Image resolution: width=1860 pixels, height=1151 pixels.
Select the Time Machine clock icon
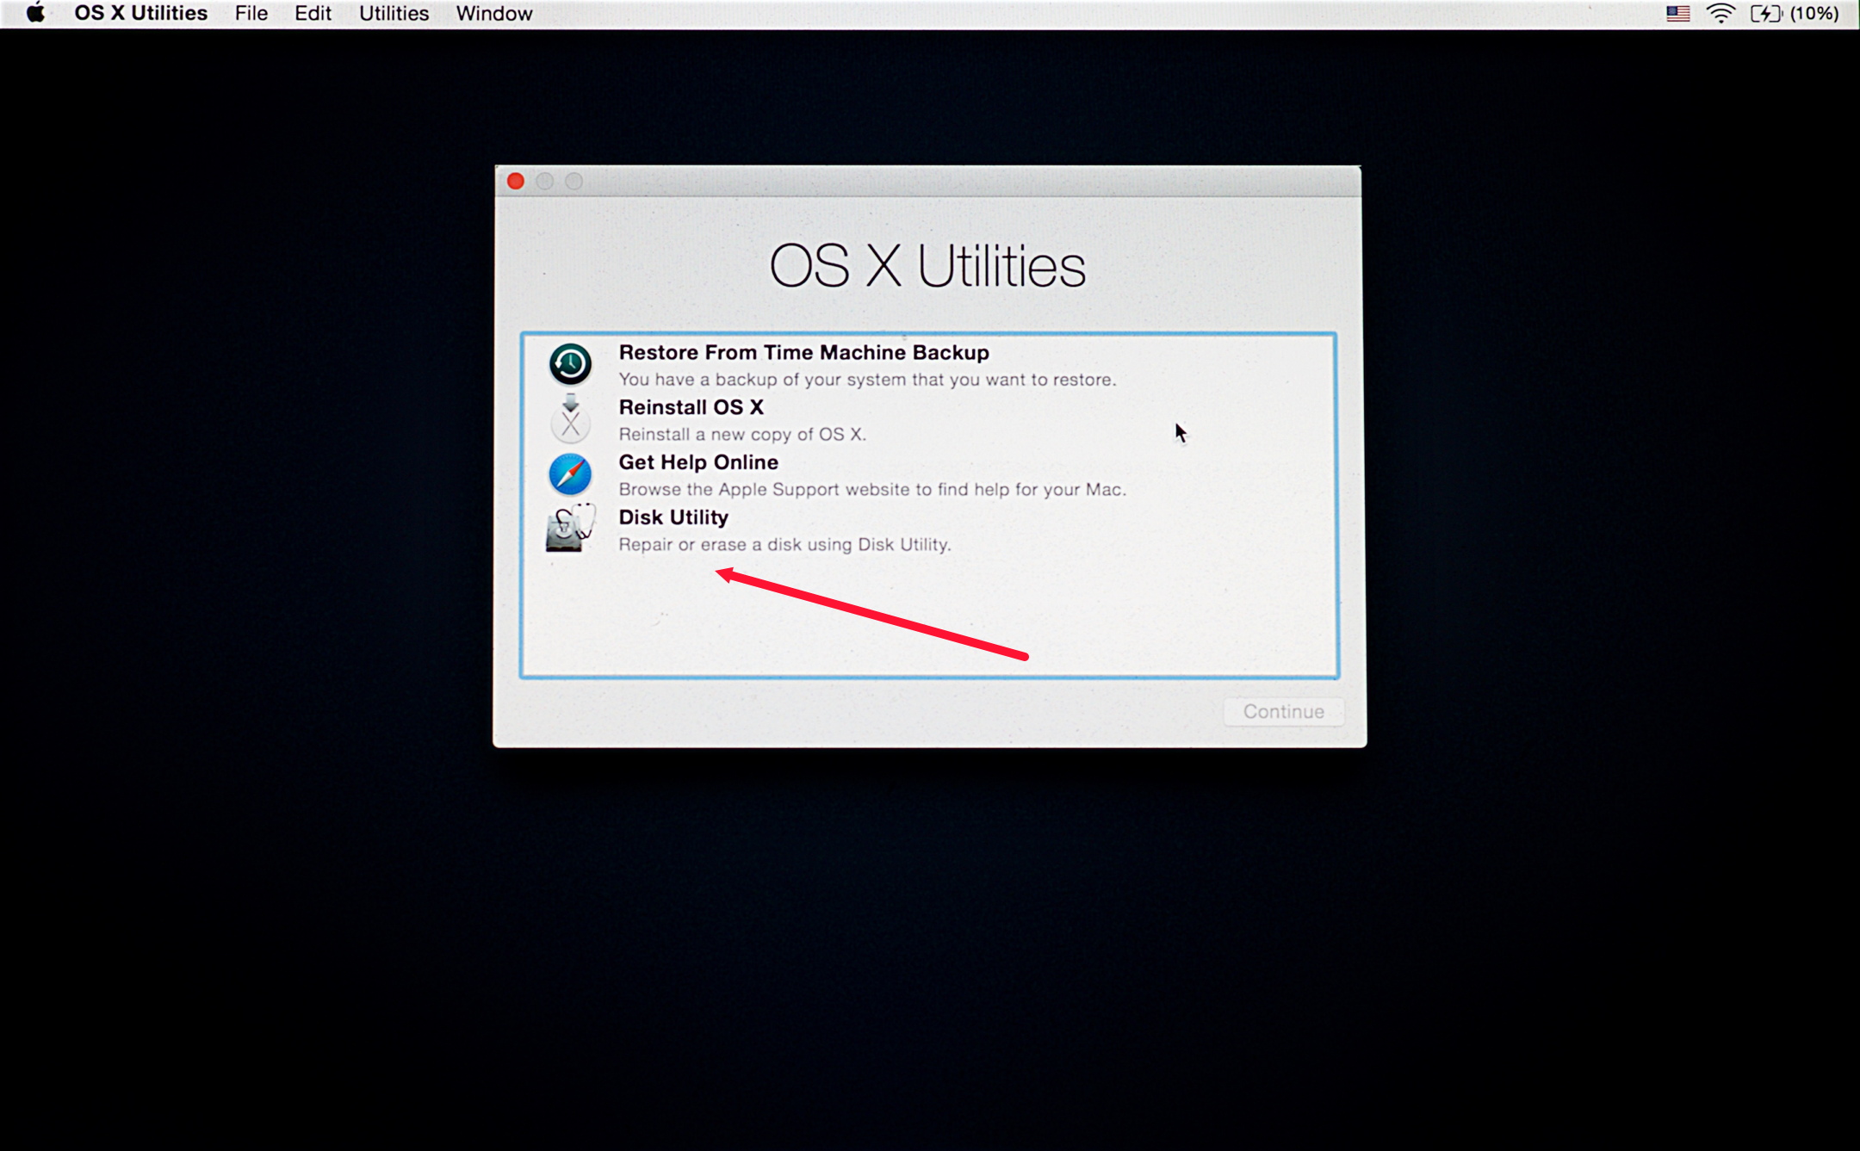click(570, 364)
